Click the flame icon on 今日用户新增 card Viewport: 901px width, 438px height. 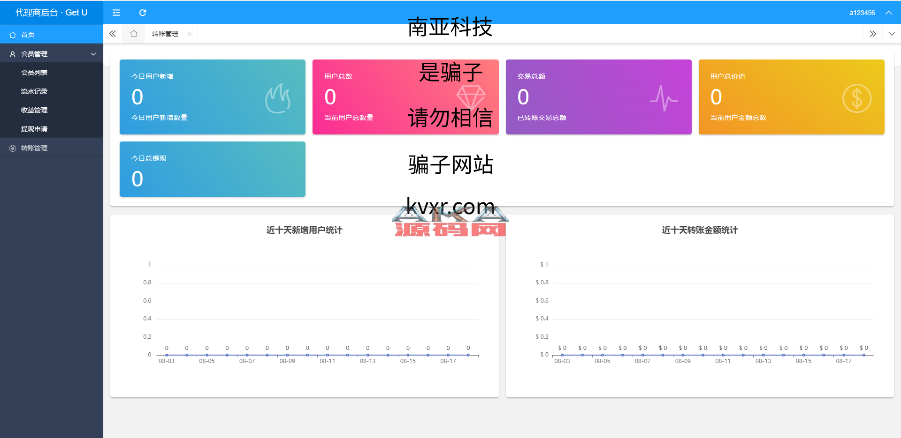(x=278, y=98)
